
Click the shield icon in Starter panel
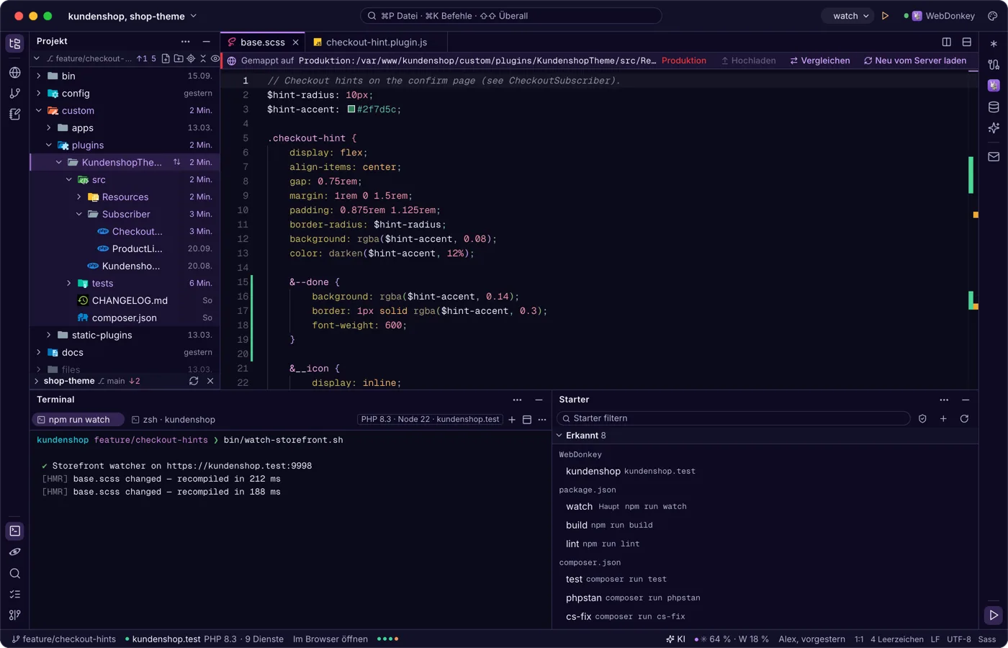pos(922,418)
